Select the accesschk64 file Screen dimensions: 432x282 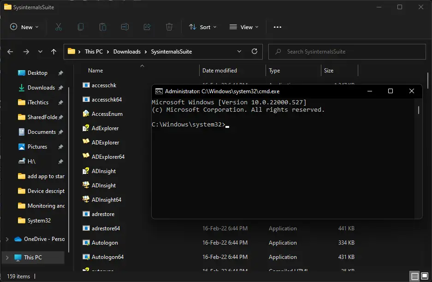(107, 100)
